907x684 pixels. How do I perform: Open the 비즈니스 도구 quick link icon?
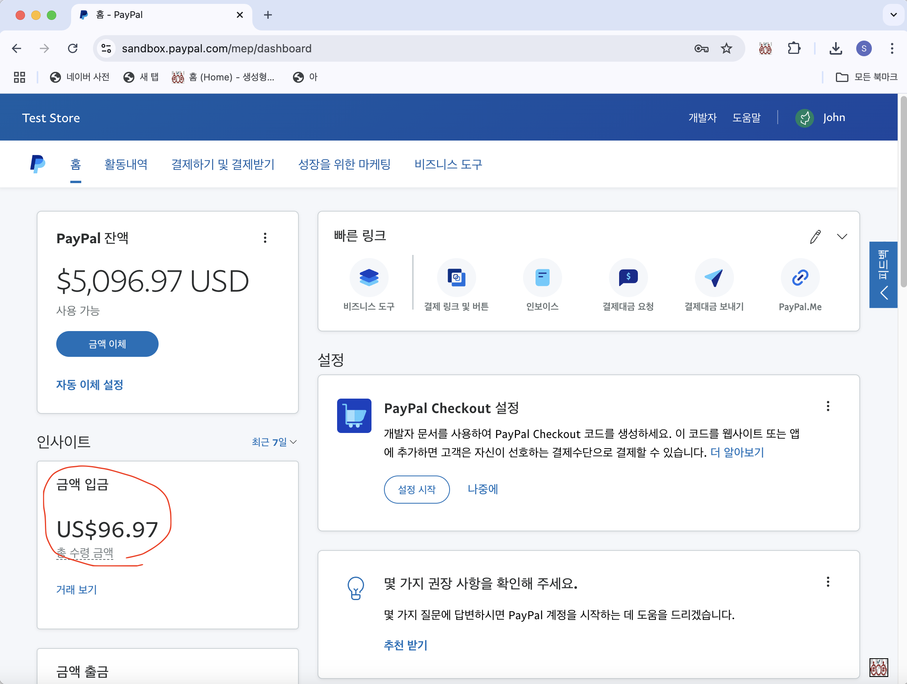369,278
